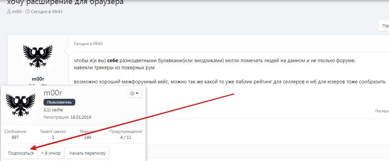Open the gear settings dropdown in user popup
The image size is (389, 161).
point(135,93)
